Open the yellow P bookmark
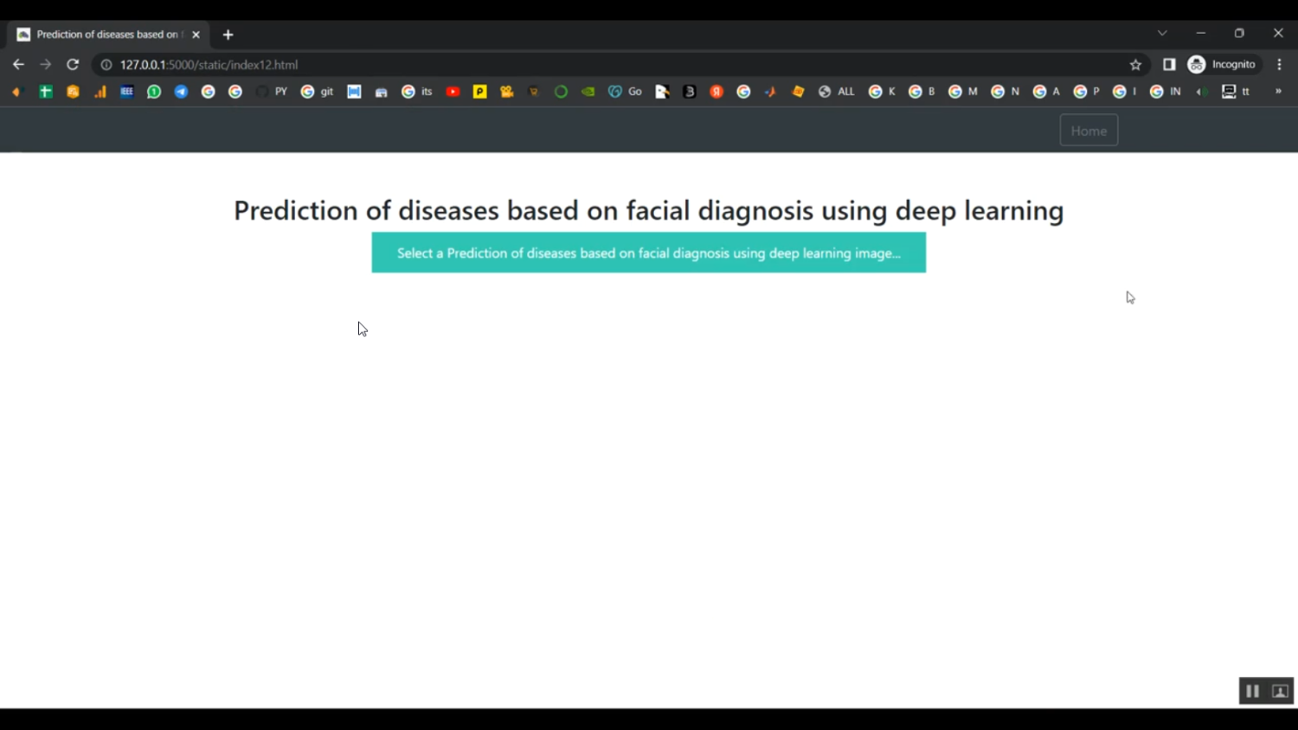This screenshot has height=730, width=1298. [479, 92]
